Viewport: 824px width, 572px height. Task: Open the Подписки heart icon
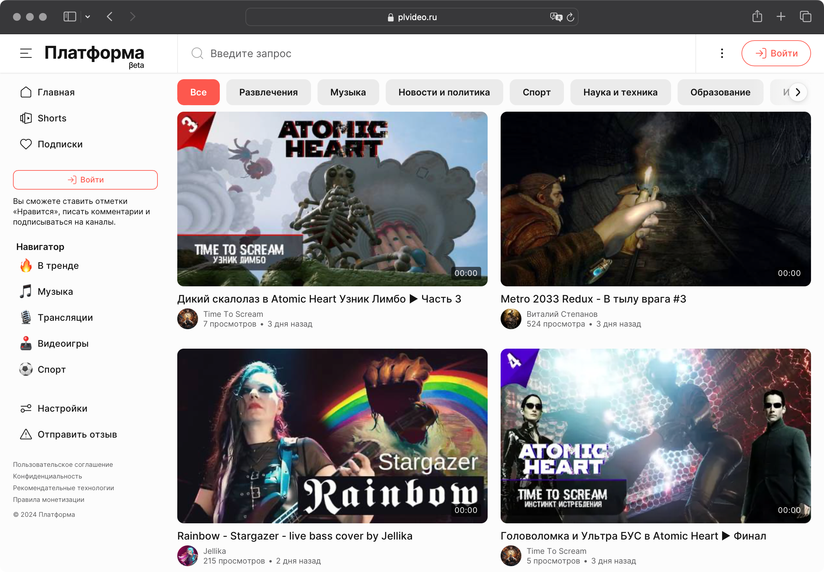[x=26, y=144]
